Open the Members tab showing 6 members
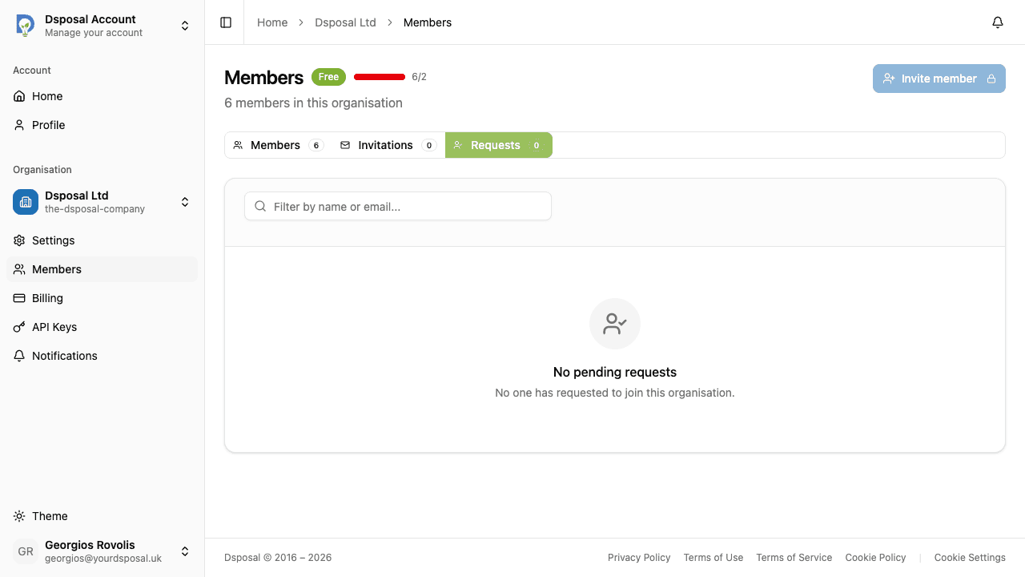The height and width of the screenshot is (577, 1025). coord(275,145)
